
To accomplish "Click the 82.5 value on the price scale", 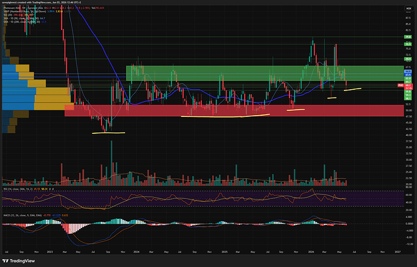I will 408,31.
